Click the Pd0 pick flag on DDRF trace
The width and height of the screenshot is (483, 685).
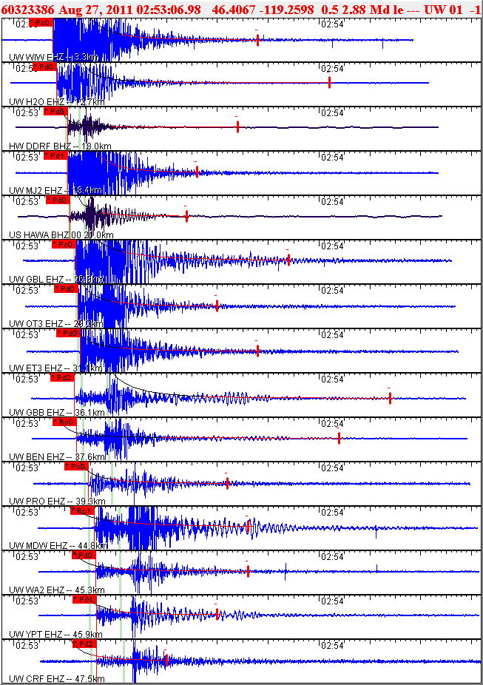tap(55, 112)
